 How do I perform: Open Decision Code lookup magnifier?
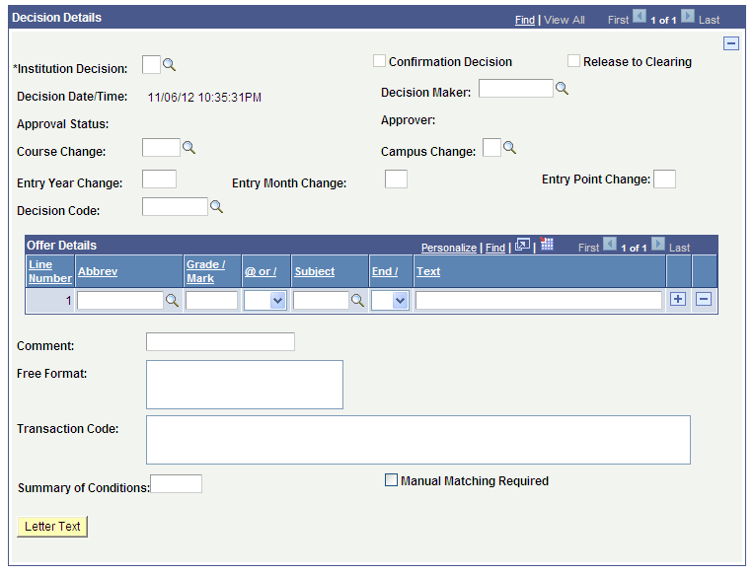(216, 207)
